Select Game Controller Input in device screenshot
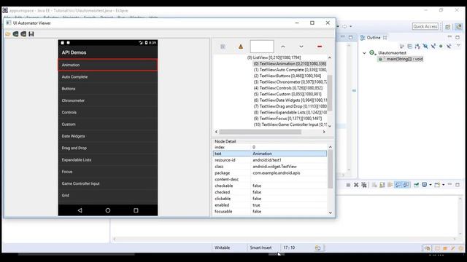 coord(108,183)
